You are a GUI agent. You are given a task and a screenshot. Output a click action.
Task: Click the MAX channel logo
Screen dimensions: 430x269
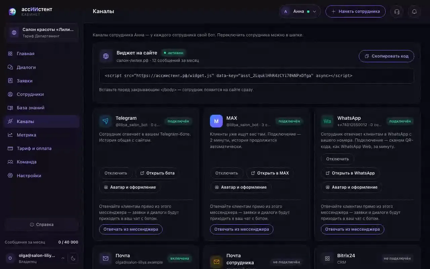(216, 121)
